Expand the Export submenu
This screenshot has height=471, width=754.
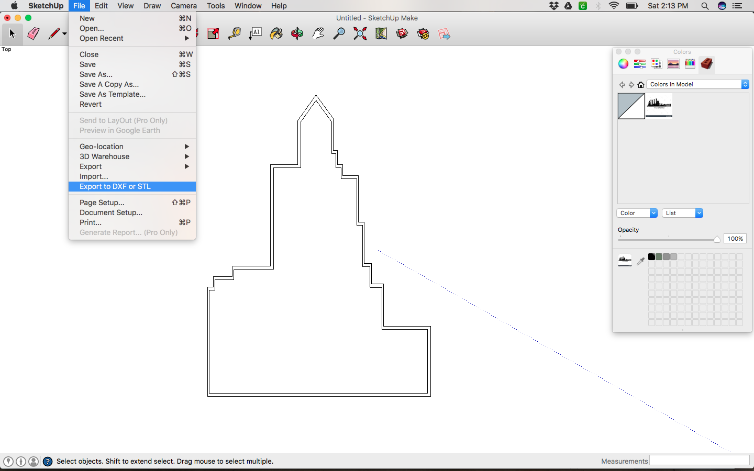pyautogui.click(x=132, y=166)
